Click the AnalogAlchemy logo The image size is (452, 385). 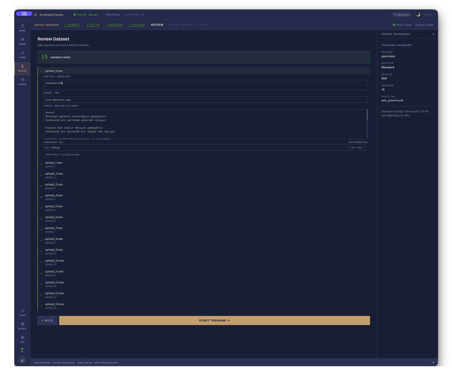49,15
